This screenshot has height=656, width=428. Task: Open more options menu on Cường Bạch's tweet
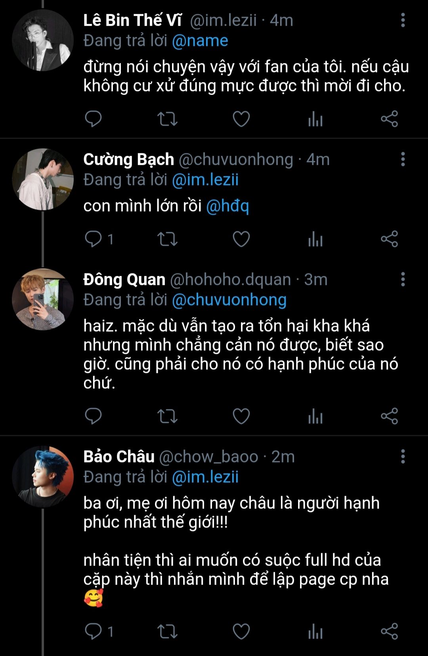(x=403, y=159)
